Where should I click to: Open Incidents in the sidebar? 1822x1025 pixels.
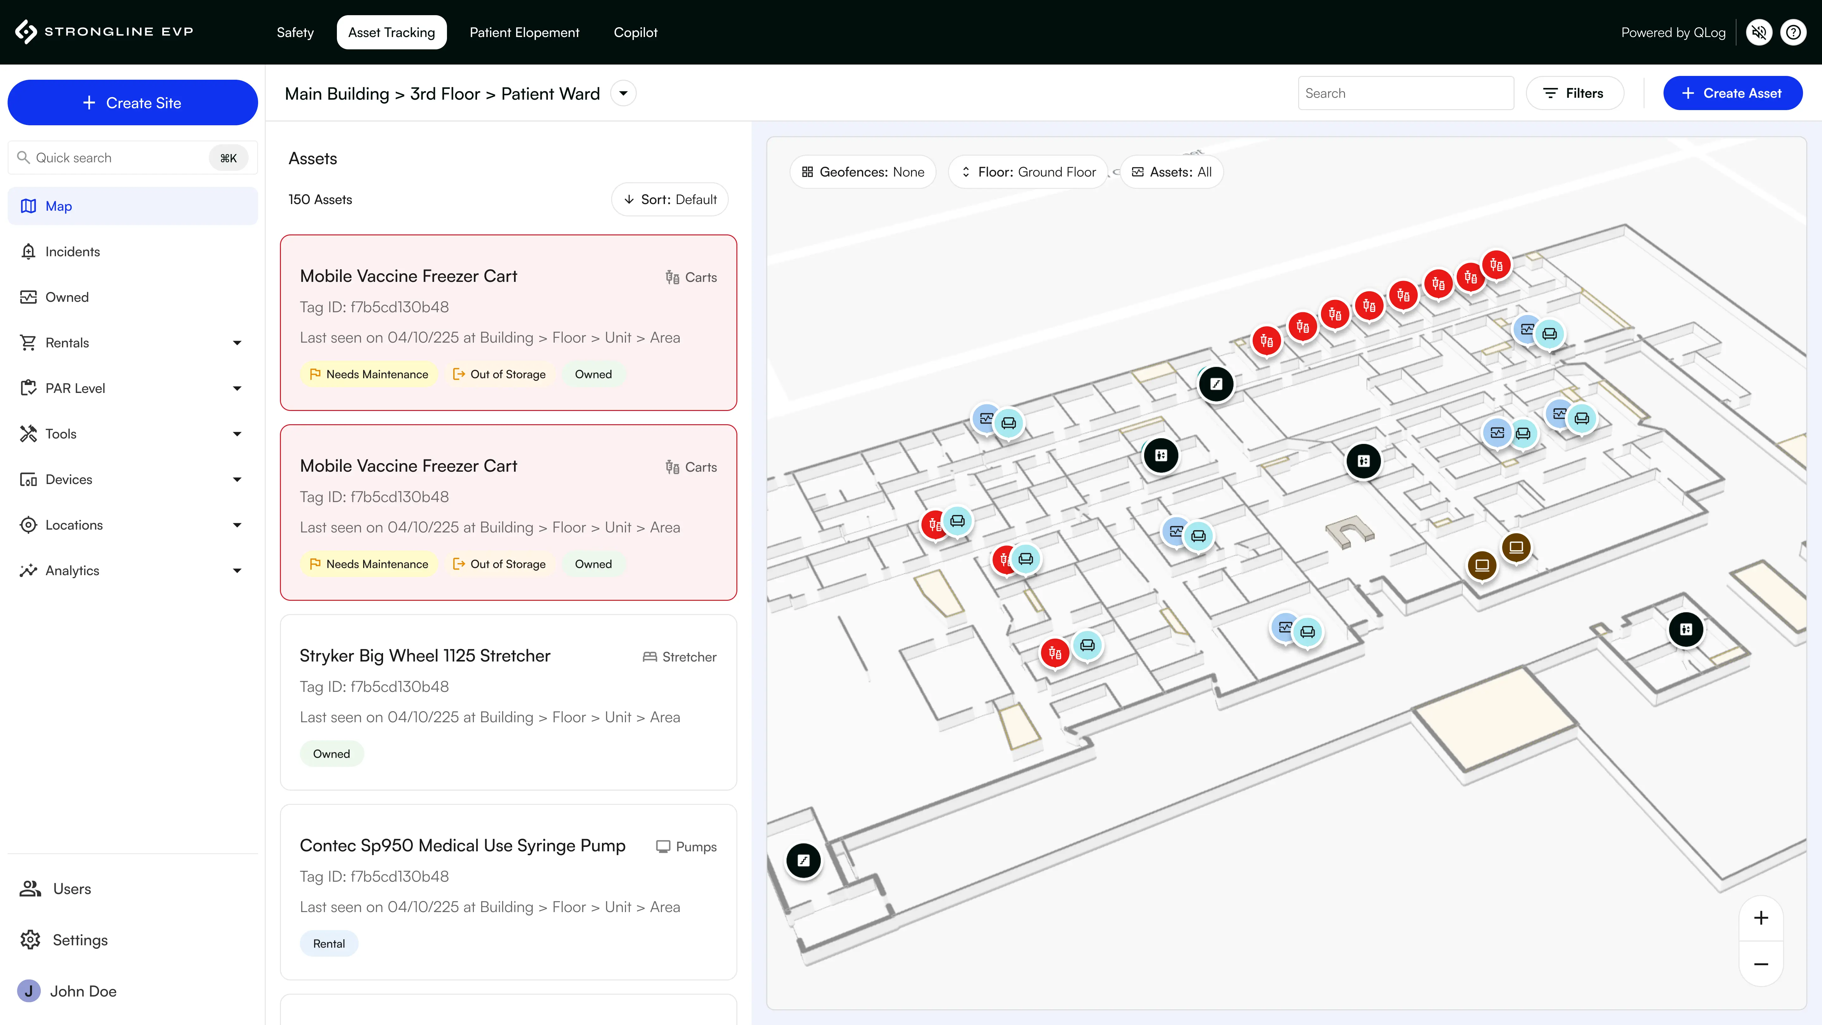[x=133, y=252]
